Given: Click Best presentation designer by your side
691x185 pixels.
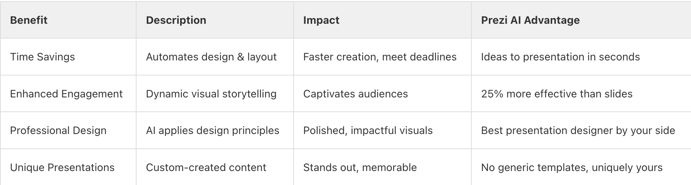Looking at the screenshot, I should (578, 131).
